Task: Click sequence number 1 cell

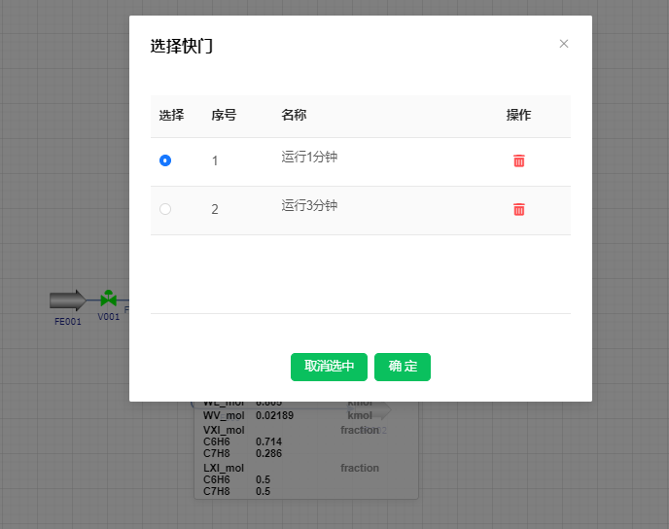Action: [215, 160]
